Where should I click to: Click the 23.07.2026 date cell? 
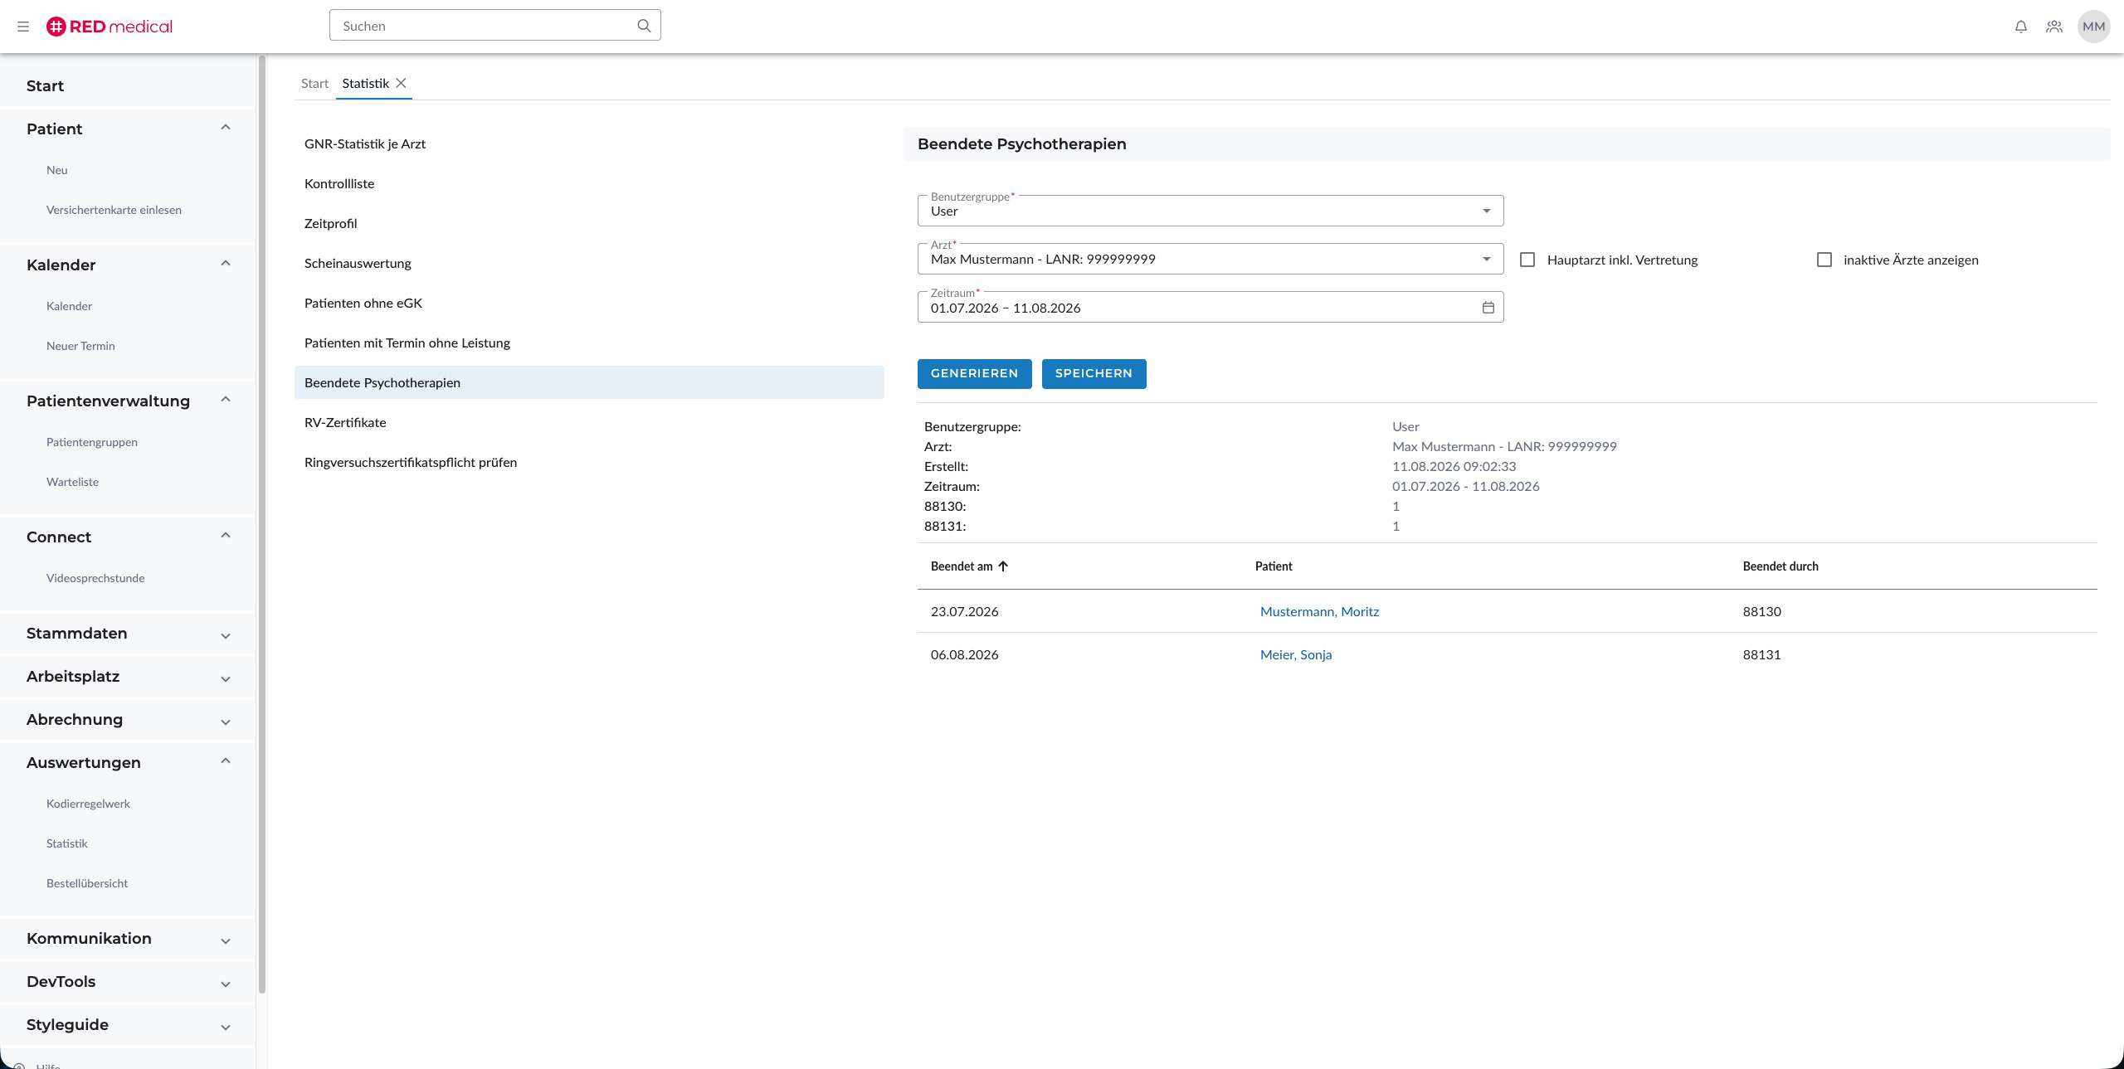[x=964, y=611]
